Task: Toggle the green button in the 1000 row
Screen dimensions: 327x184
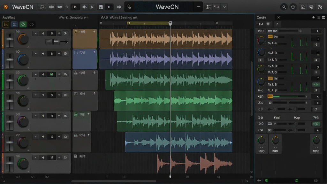Action: [316, 124]
